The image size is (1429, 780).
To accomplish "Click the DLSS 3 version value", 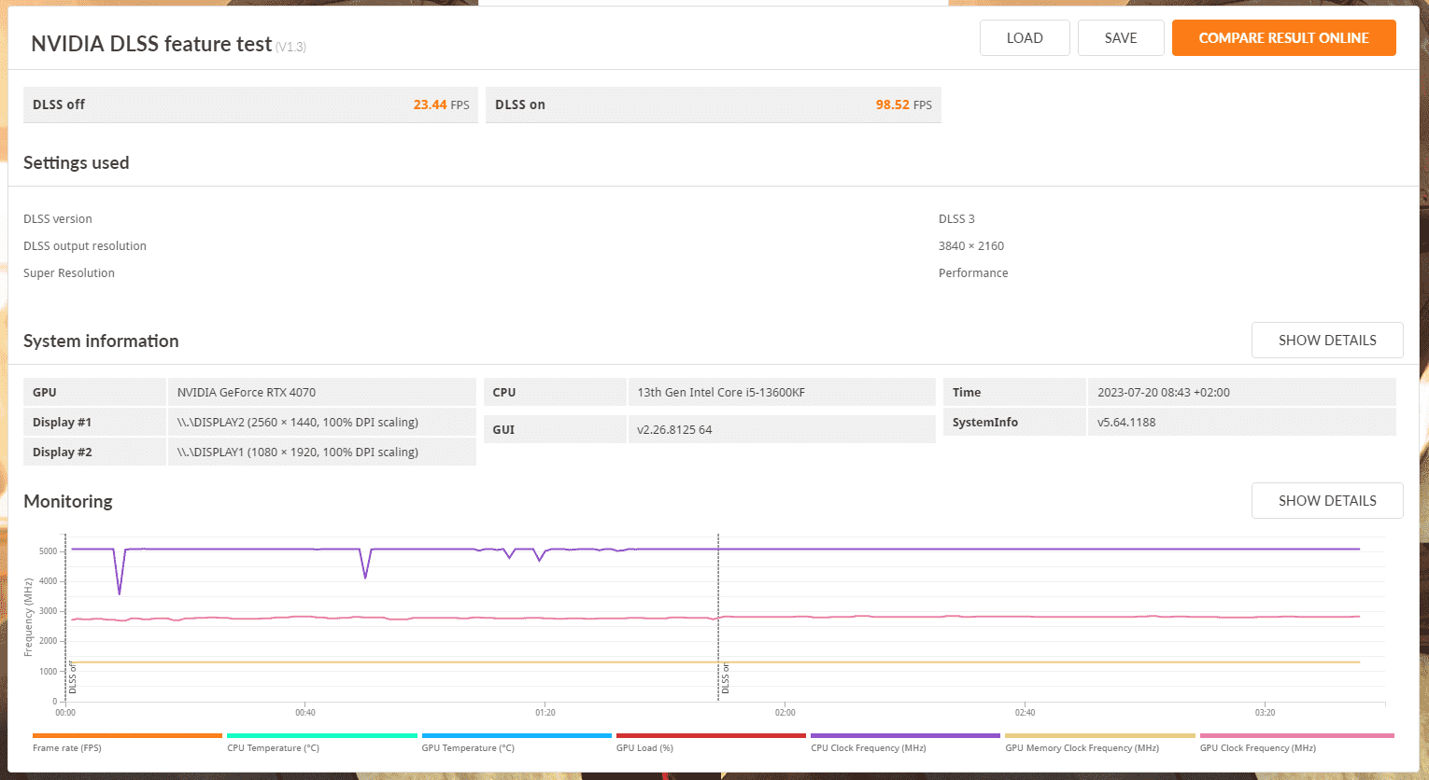I will click(x=956, y=219).
